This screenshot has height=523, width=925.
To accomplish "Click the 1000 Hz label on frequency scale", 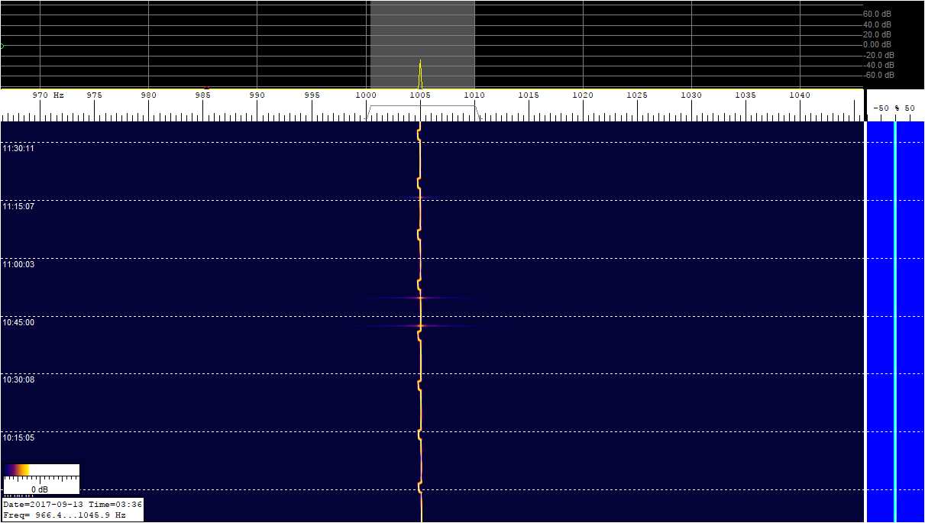I will [x=366, y=95].
